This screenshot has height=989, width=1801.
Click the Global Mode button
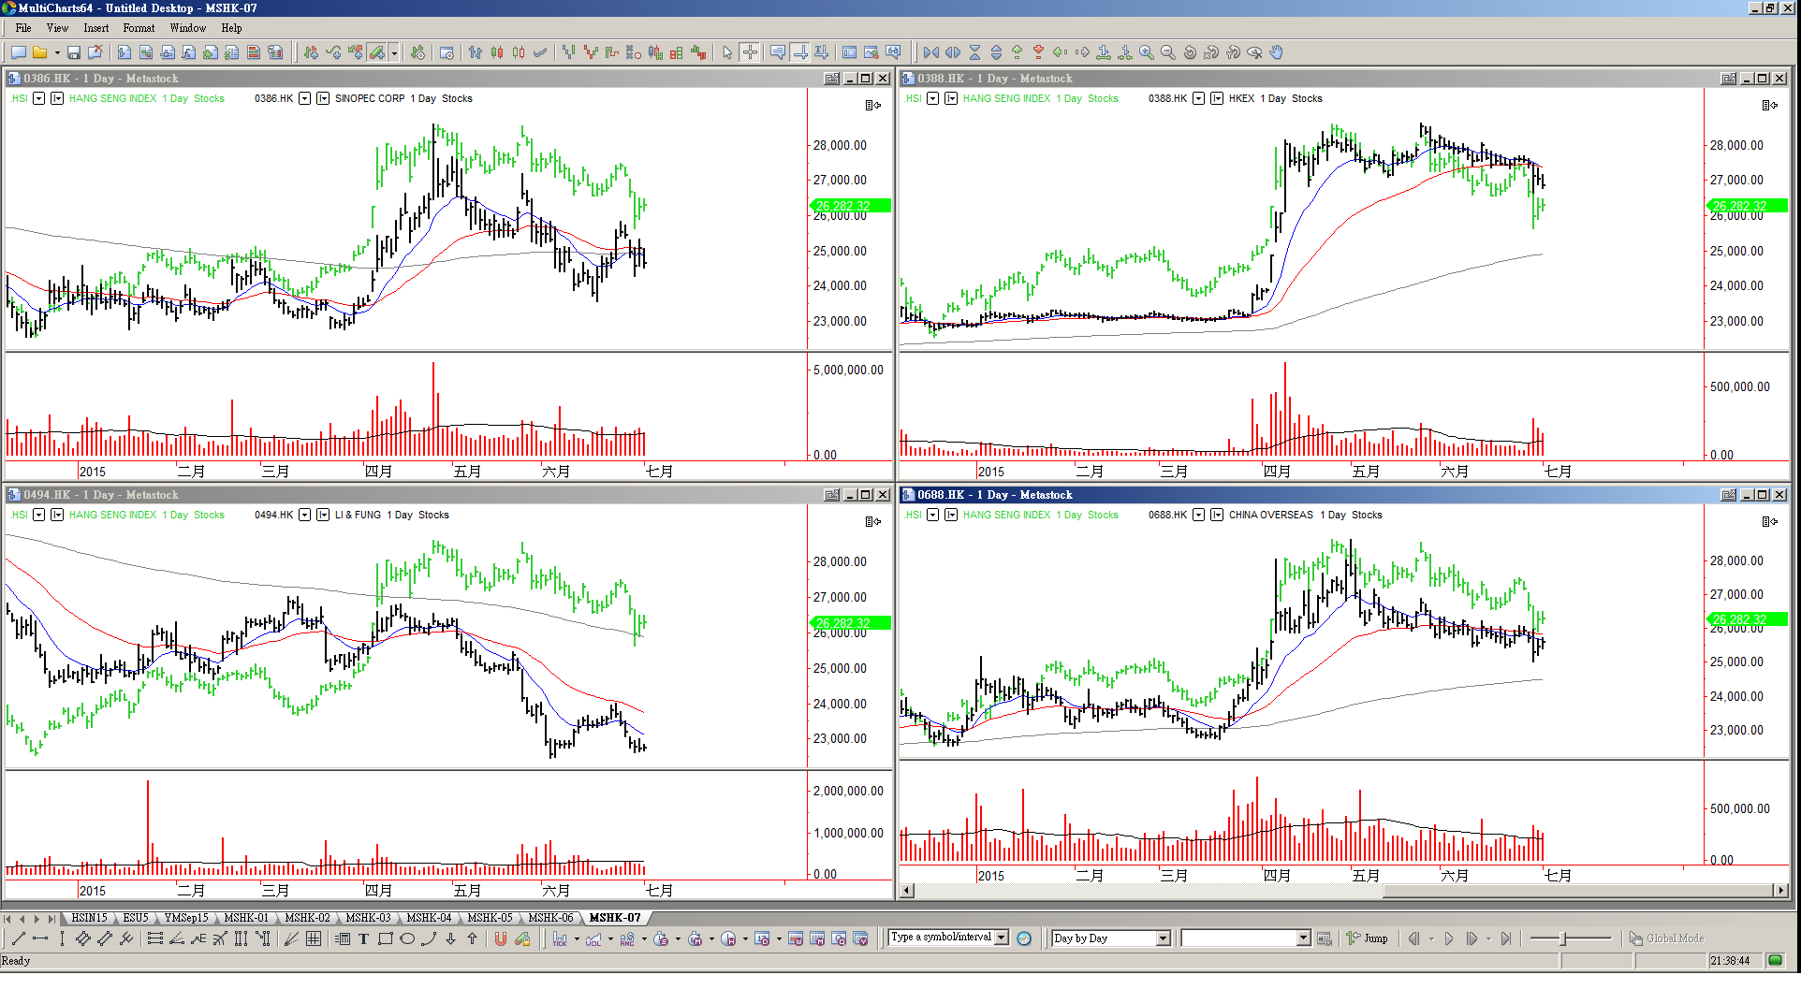[x=1667, y=938]
